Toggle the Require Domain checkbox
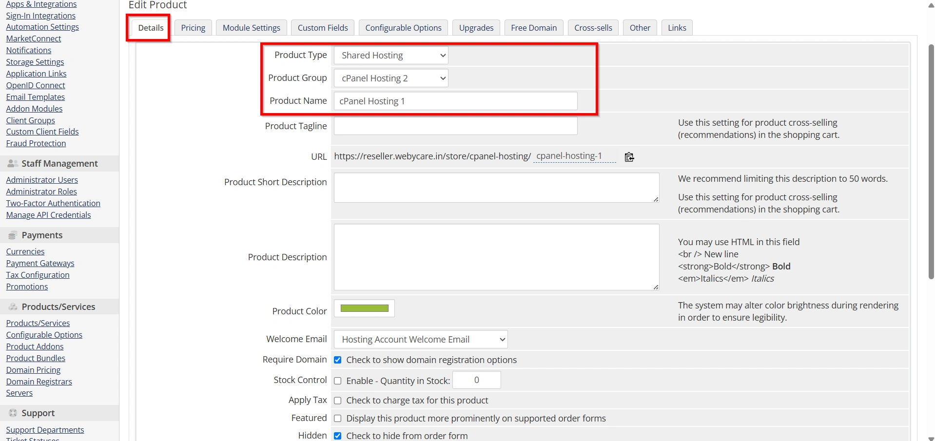Viewport: 935px width, 441px height. tap(337, 360)
